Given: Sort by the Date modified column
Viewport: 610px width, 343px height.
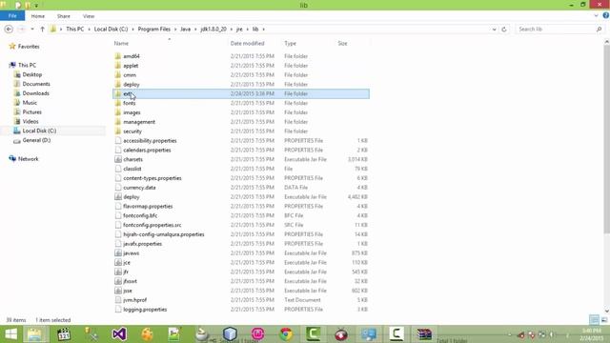Looking at the screenshot, I should 247,44.
